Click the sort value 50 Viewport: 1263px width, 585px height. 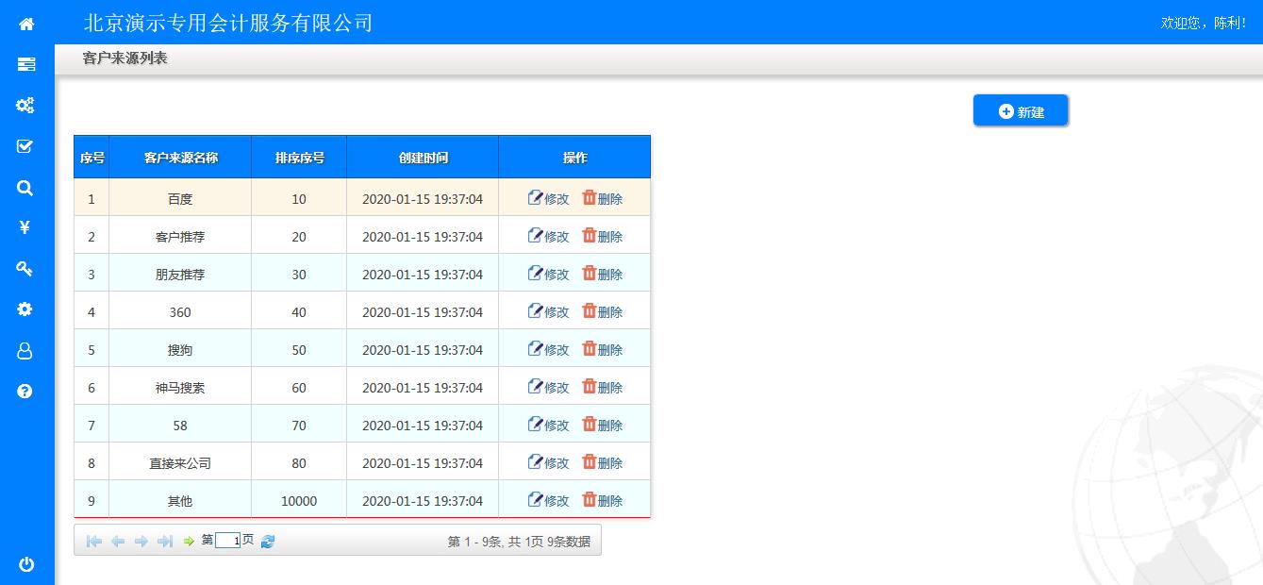299,350
